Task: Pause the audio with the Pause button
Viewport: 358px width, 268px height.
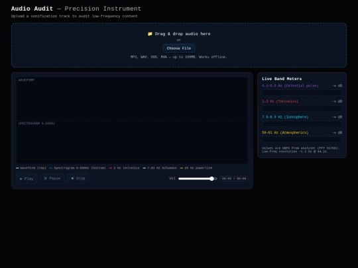Action: pyautogui.click(x=52, y=179)
